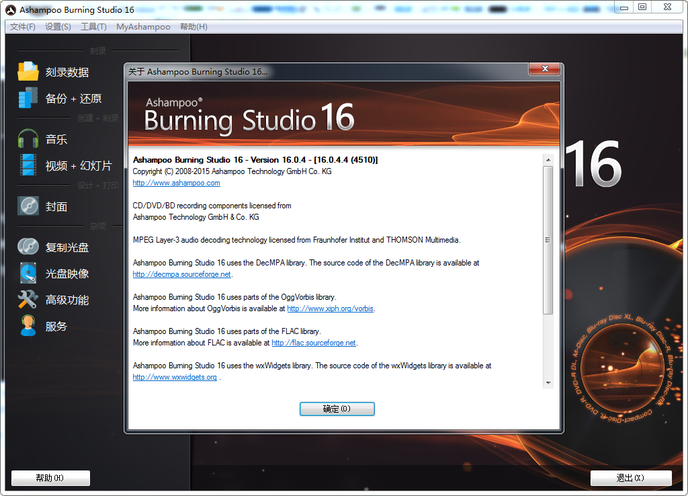The width and height of the screenshot is (688, 496).
Task: Click the 备份 + 还原 backup icon
Action: pos(28,98)
